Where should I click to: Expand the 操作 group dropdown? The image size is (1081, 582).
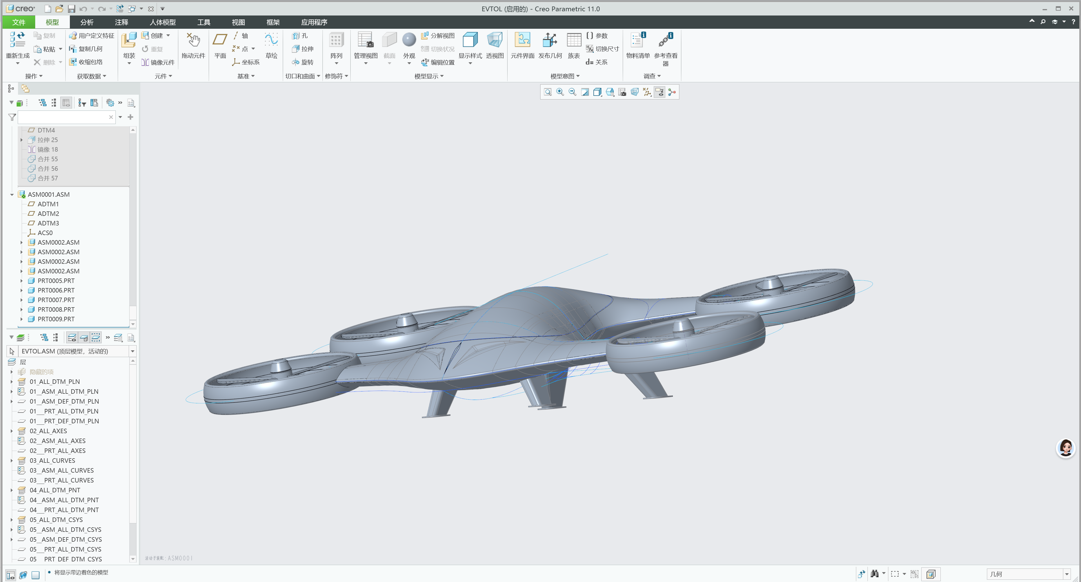34,76
